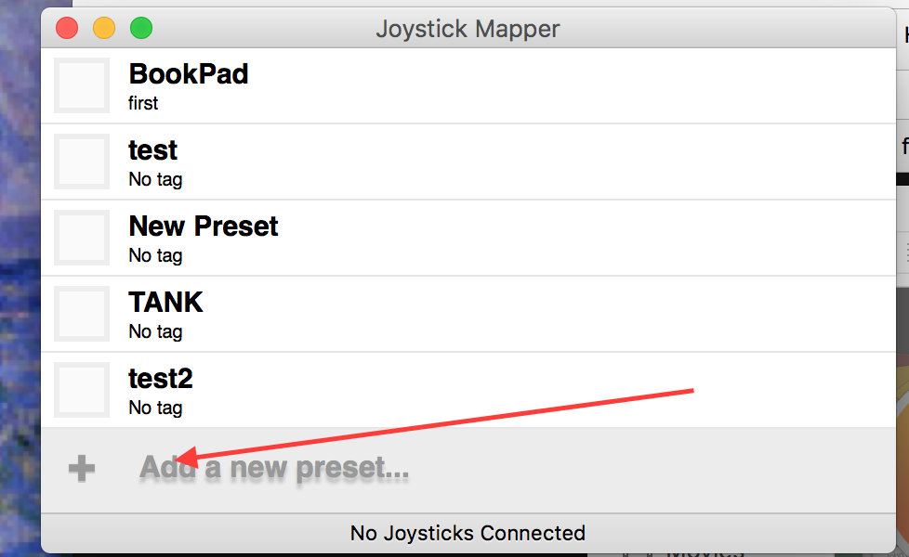Choose the New Preset entry title
The image size is (909, 557).
click(x=204, y=227)
